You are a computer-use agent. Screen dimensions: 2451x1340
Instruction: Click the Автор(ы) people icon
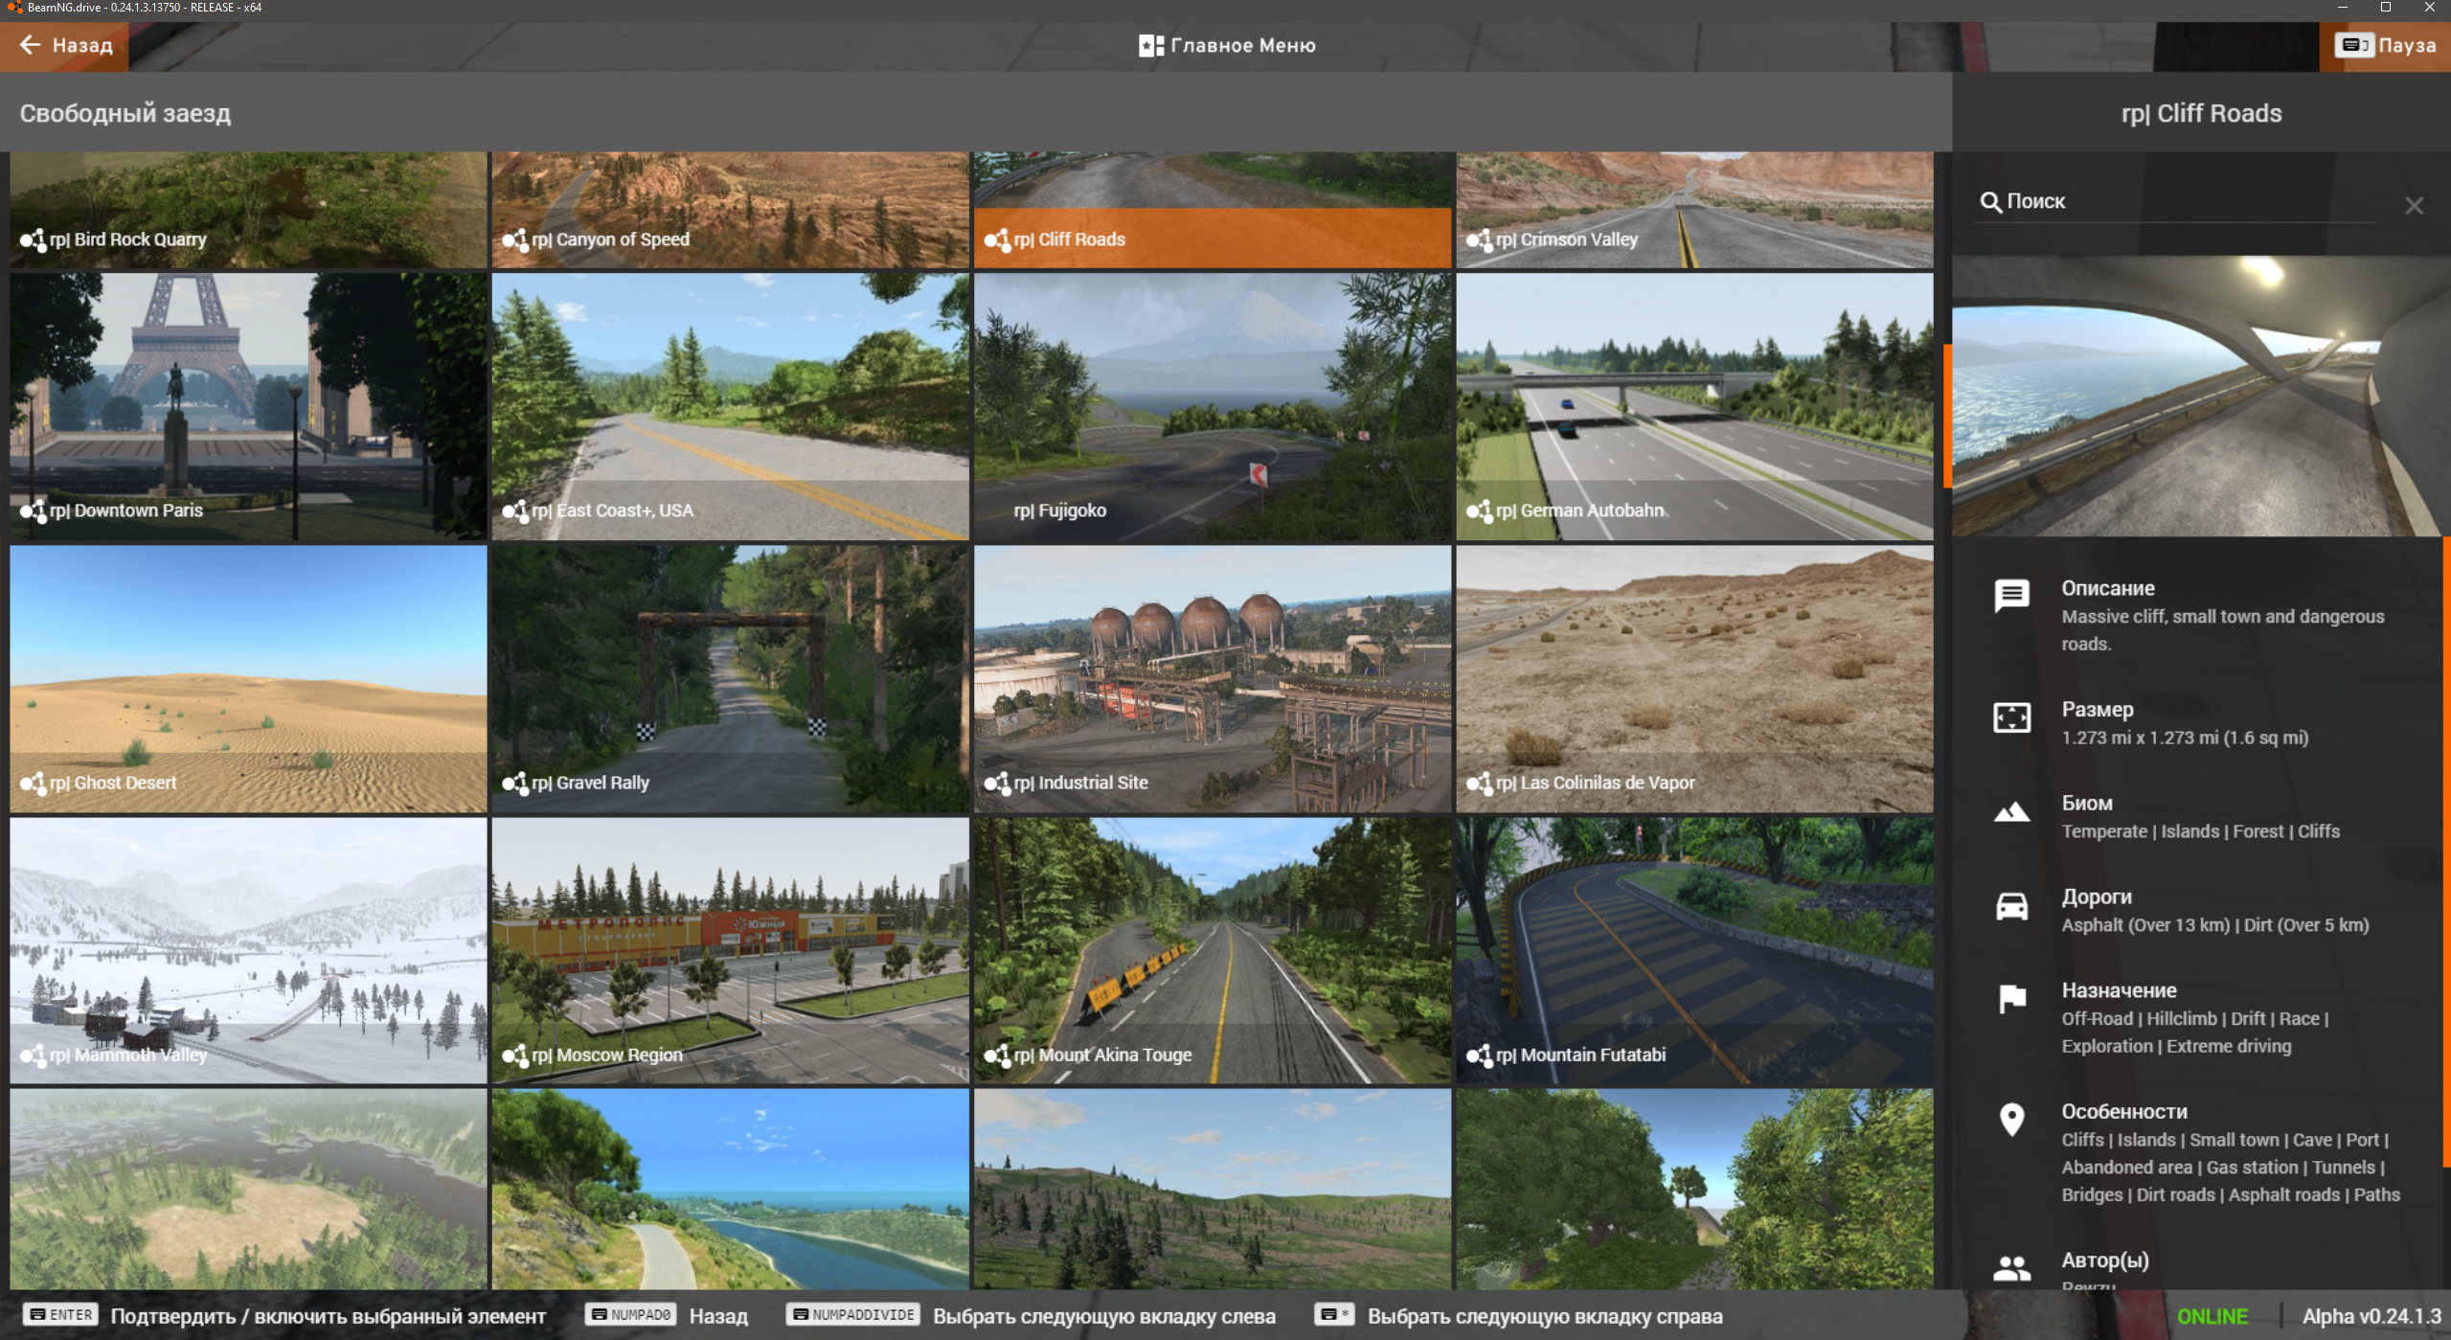[x=2011, y=1267]
